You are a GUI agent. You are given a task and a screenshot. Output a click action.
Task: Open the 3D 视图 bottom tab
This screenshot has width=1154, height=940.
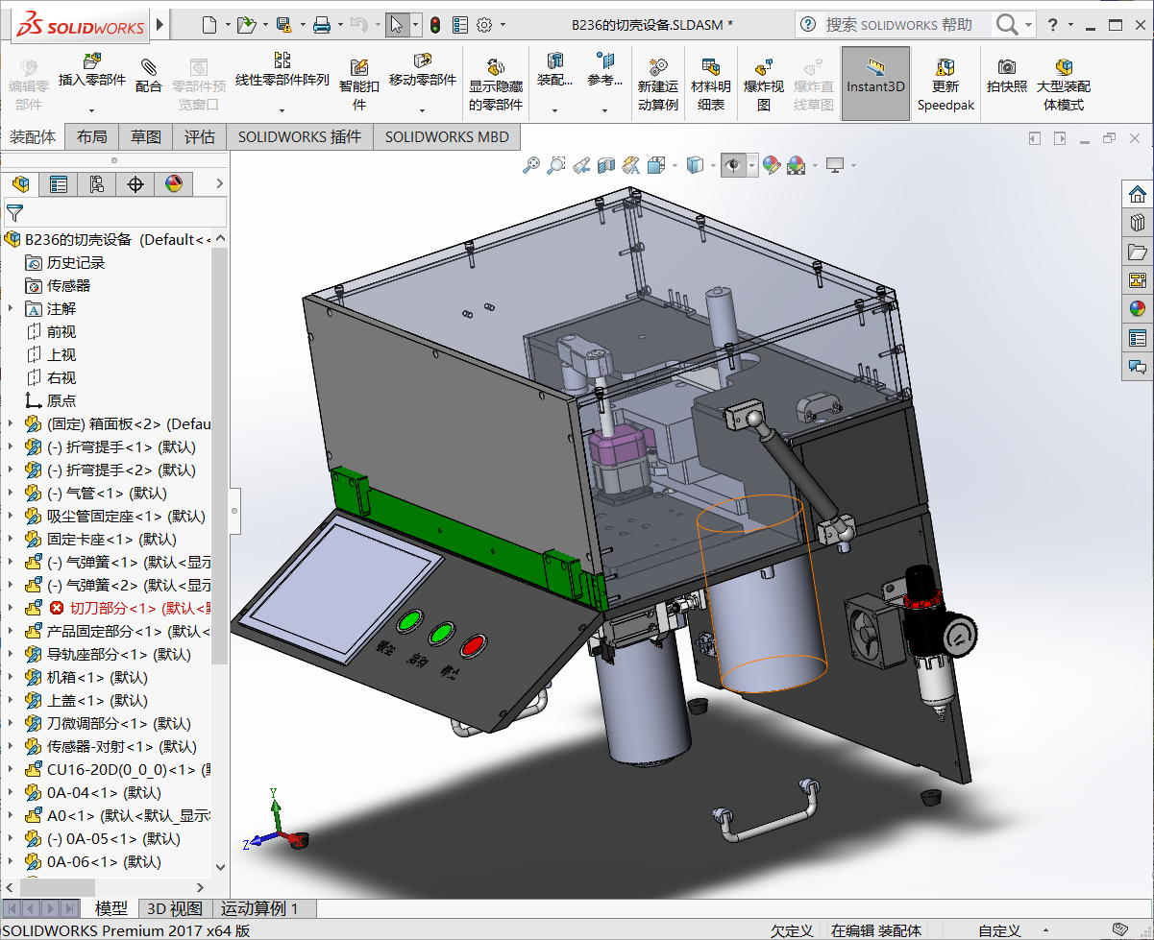click(x=174, y=908)
